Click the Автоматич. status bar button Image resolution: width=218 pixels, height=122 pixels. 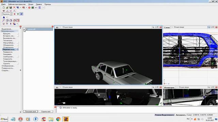[181, 115]
